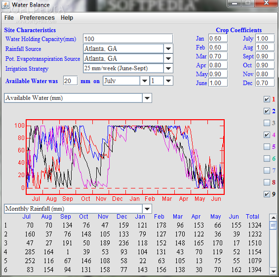279x277 pixels.
Task: Enable checkbox for year 7 series
Action: 267,170
